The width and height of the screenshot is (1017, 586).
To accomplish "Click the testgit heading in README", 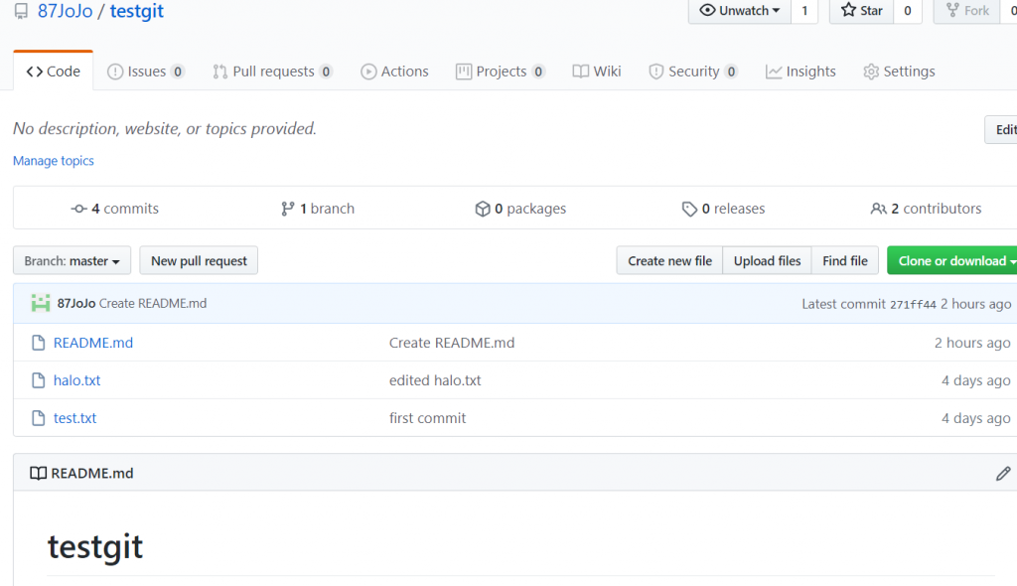I will click(x=94, y=546).
